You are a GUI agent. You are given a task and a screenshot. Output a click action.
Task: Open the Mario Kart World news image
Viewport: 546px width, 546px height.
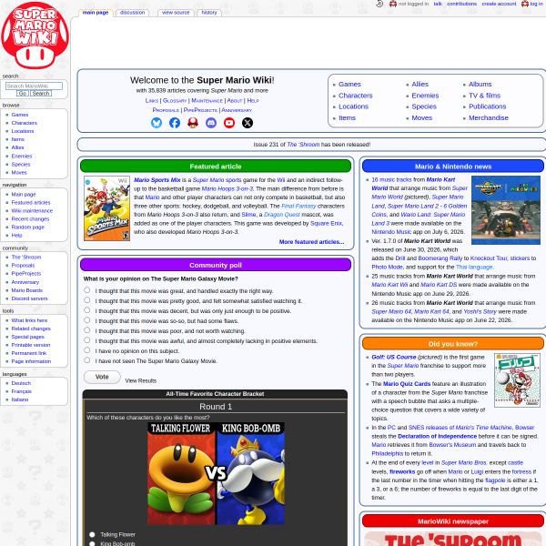[x=506, y=210]
